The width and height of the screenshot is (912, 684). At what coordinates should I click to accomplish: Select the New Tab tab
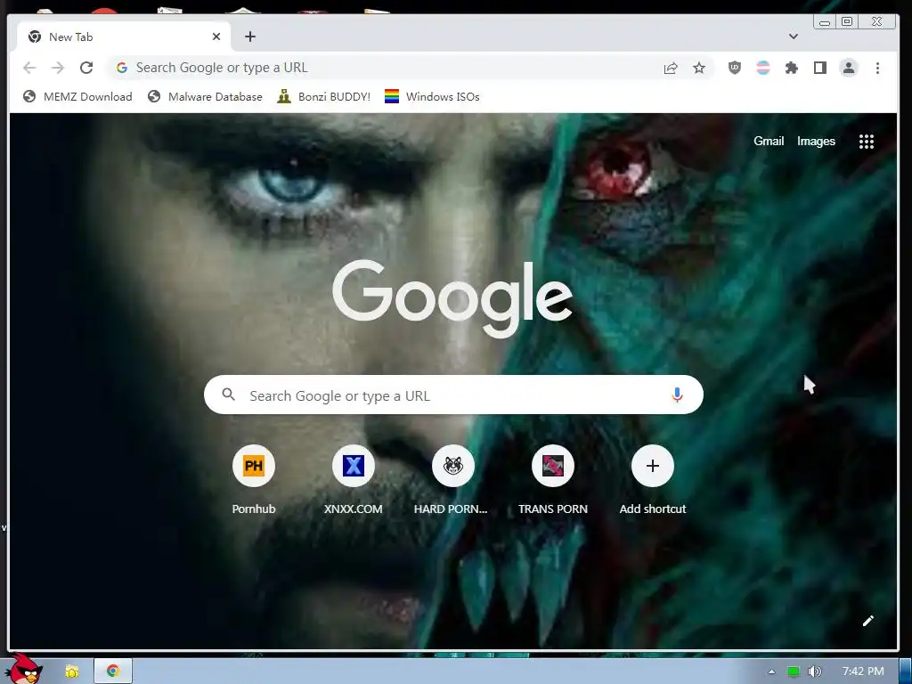(x=124, y=37)
